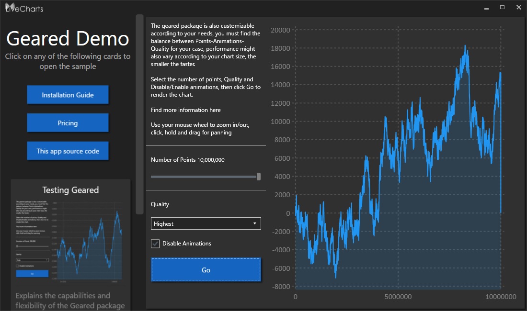Open the Pricing page

click(68, 123)
